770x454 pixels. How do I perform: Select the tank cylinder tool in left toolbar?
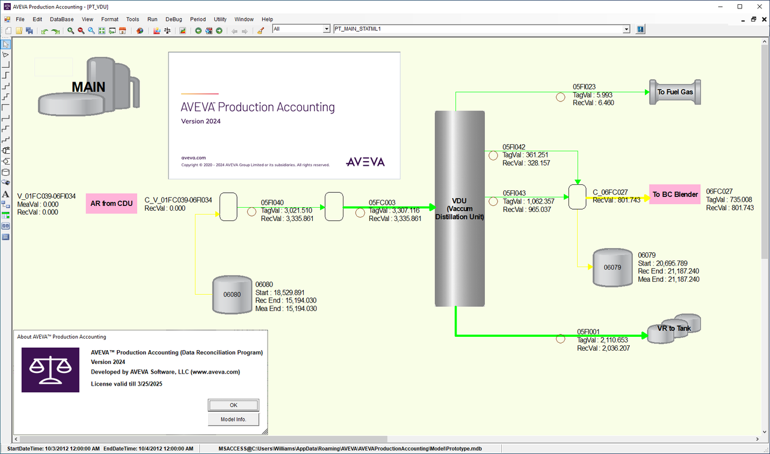(5, 172)
